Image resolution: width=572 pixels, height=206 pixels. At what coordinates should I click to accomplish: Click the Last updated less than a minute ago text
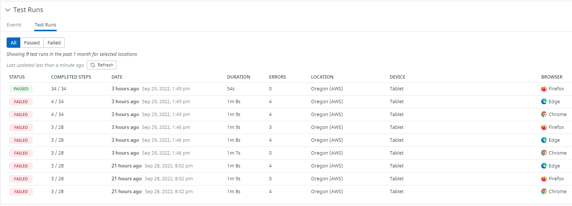(x=45, y=65)
